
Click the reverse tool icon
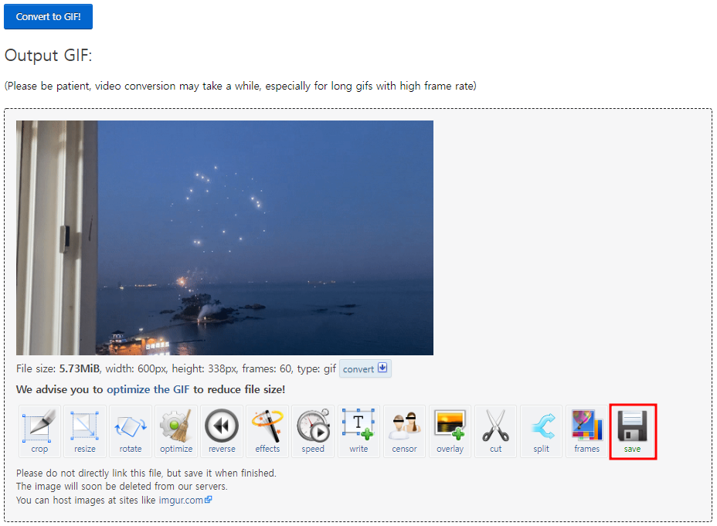(222, 431)
